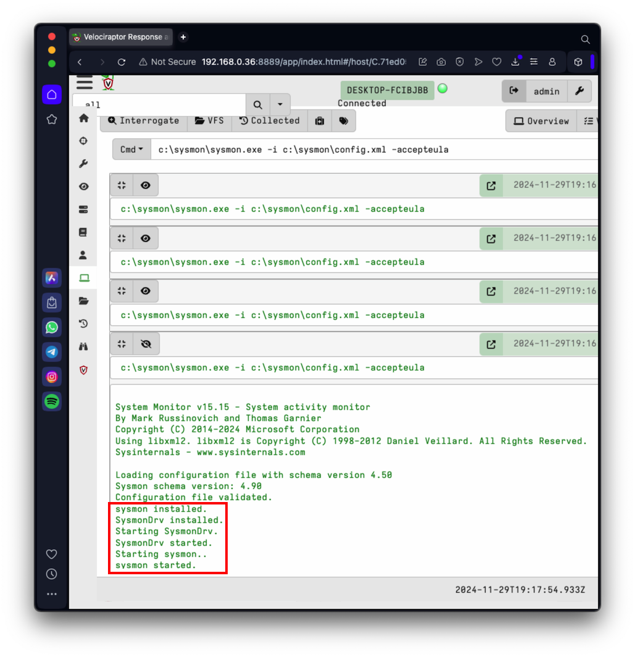
Task: Click the Interrogate button
Action: tap(144, 120)
